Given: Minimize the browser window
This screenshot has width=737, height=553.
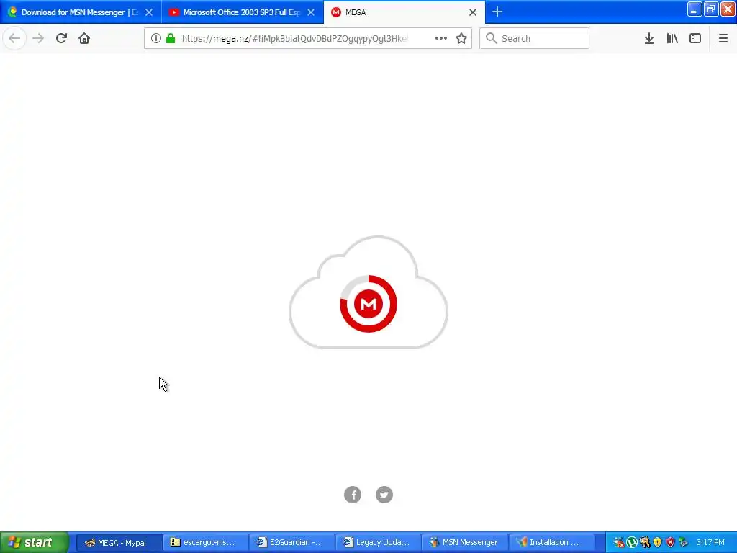Looking at the screenshot, I should (695, 9).
